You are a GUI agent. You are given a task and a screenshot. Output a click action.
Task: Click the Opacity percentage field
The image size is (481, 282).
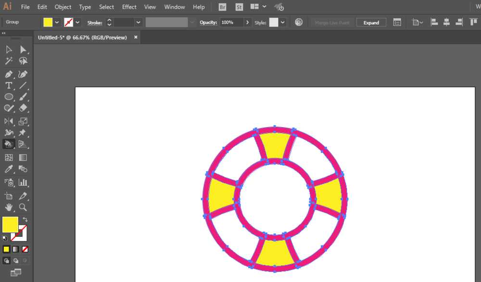[231, 23]
